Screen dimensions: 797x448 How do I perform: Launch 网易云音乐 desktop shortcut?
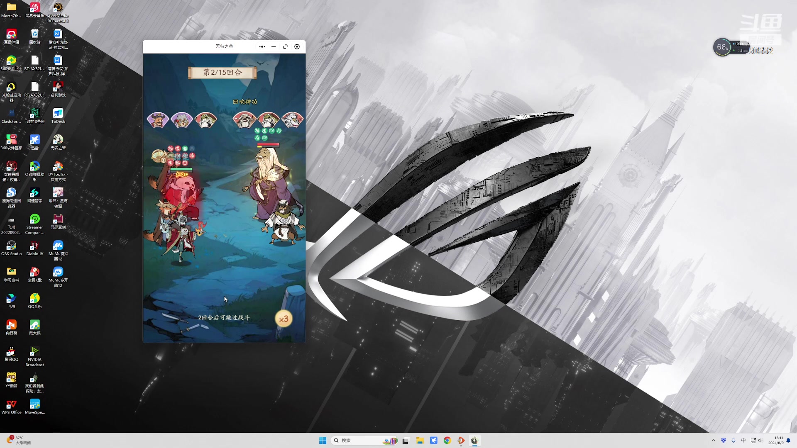(34, 10)
